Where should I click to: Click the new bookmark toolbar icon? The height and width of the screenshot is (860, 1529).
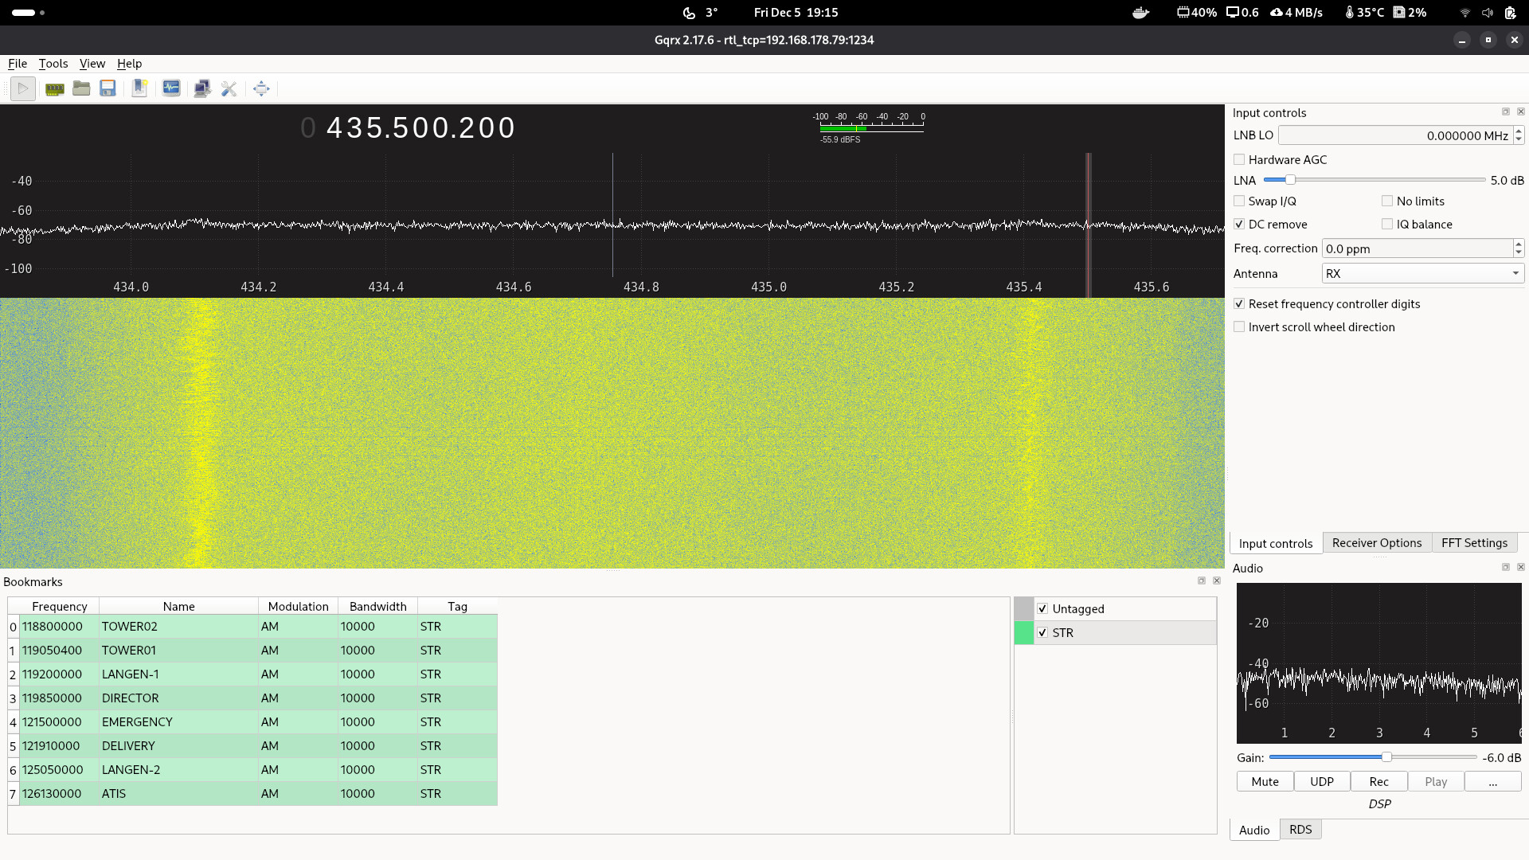coord(139,88)
